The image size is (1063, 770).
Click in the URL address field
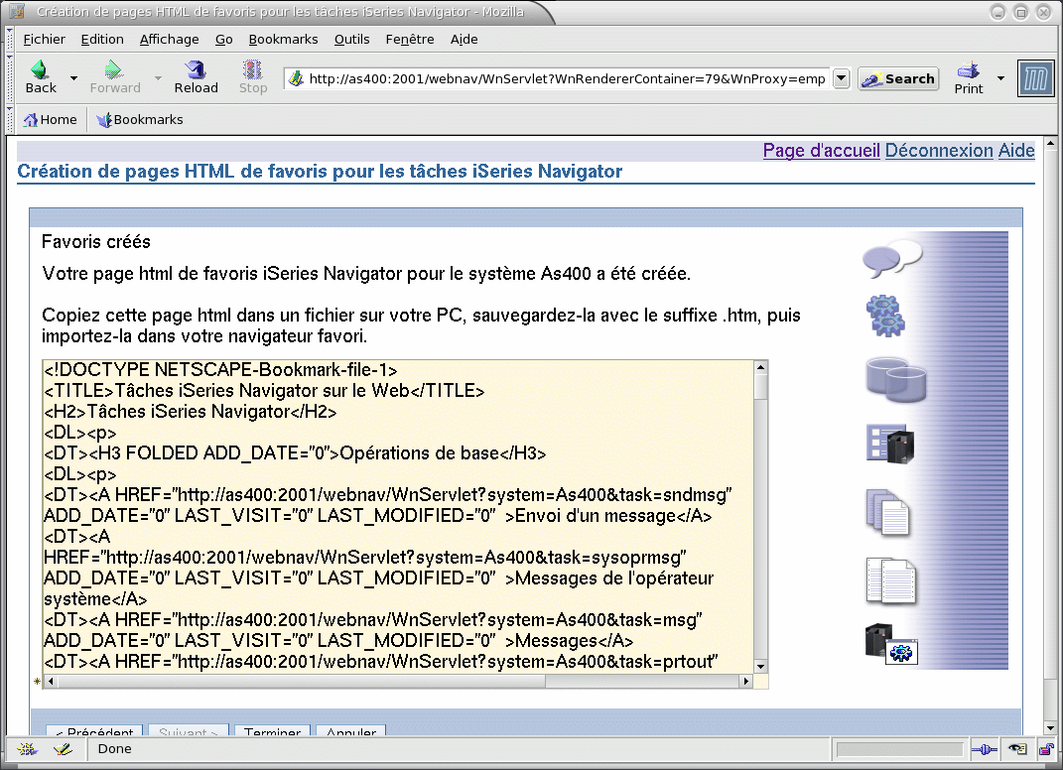pyautogui.click(x=567, y=78)
